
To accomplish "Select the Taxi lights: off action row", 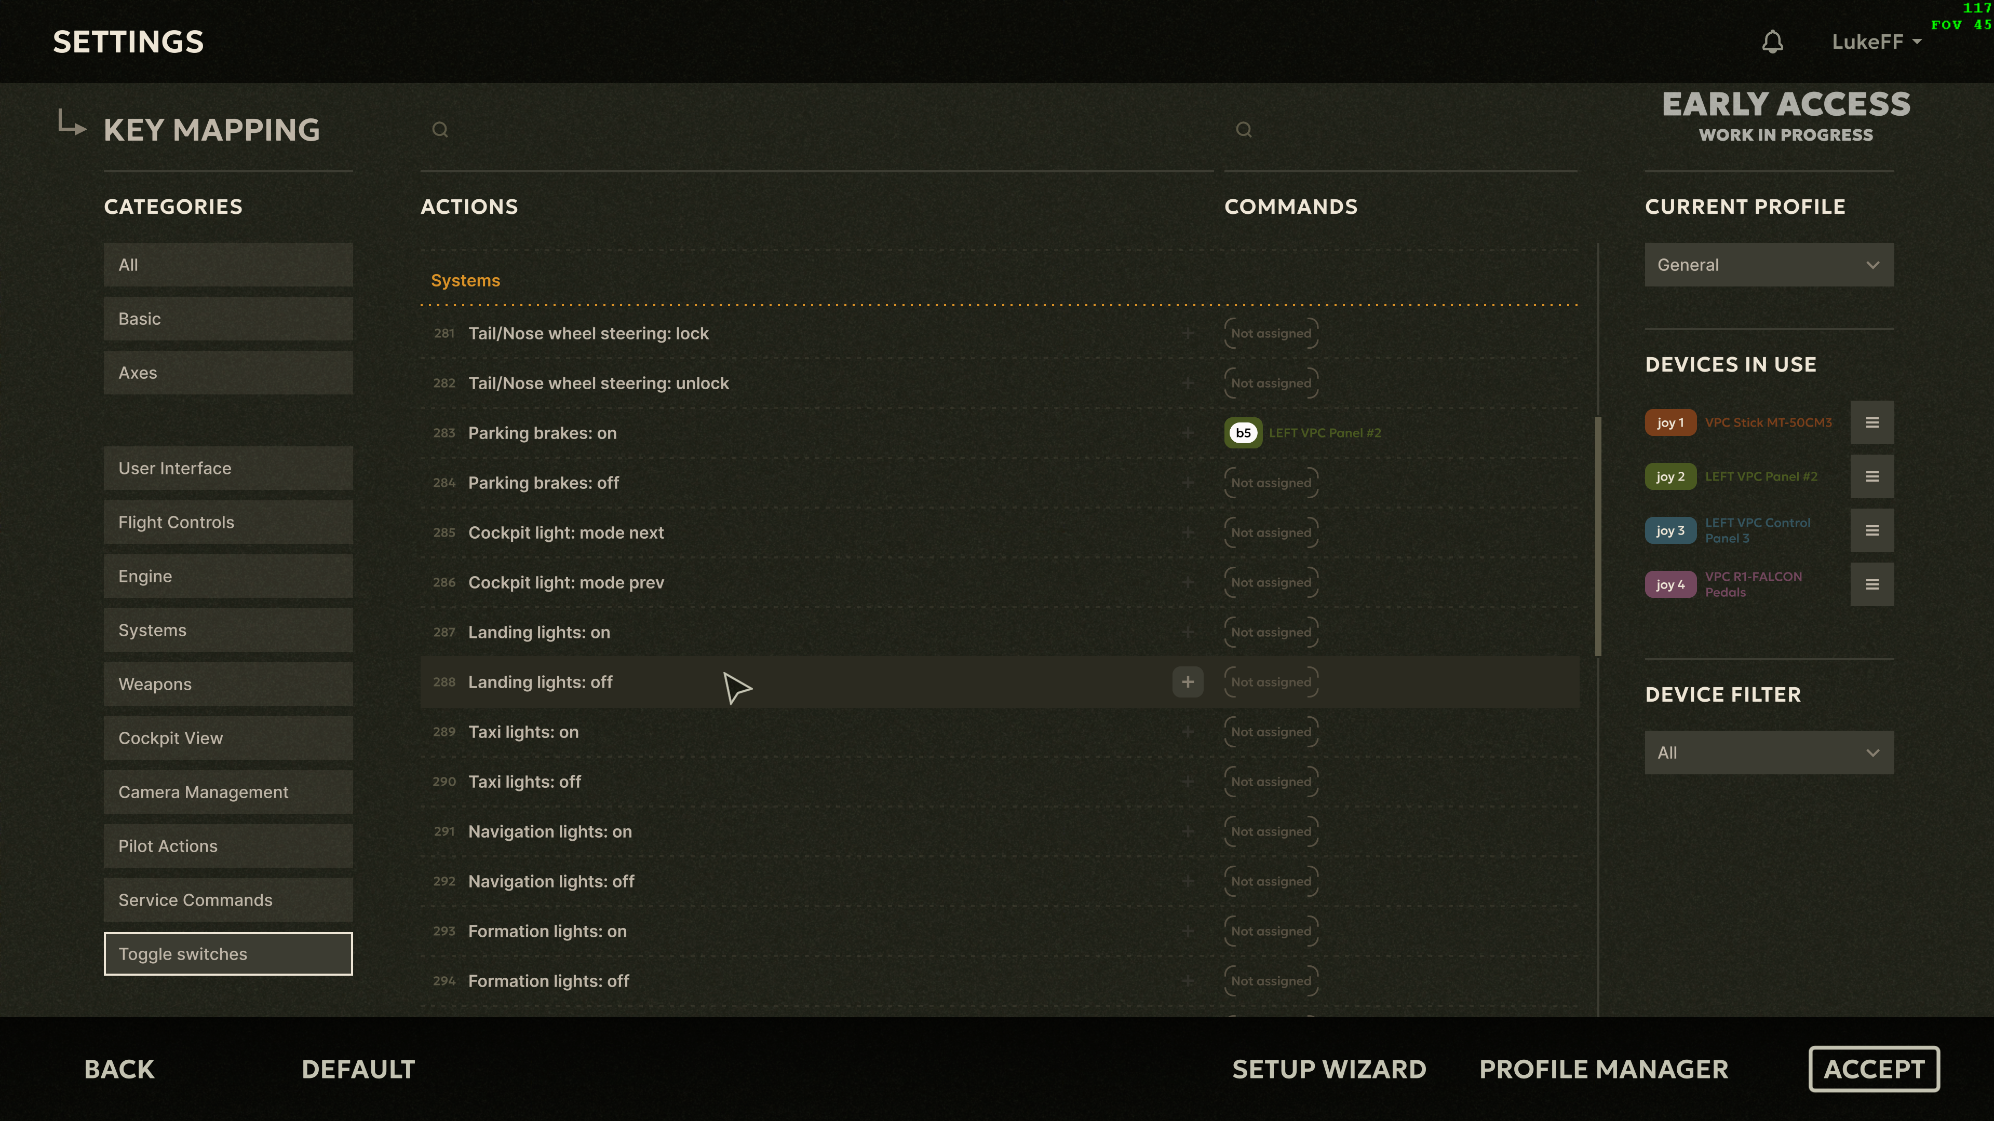I will point(999,782).
